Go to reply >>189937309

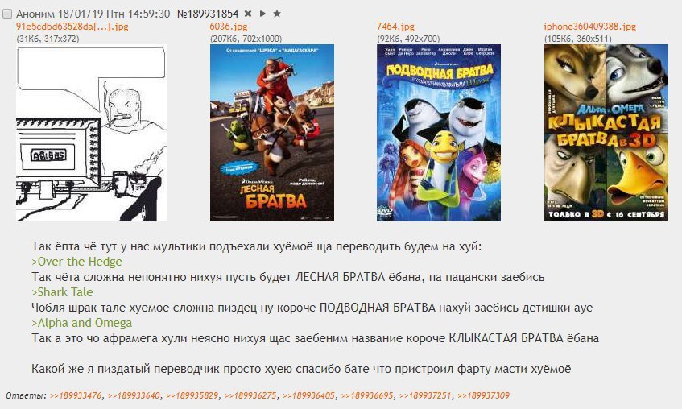coord(484,395)
